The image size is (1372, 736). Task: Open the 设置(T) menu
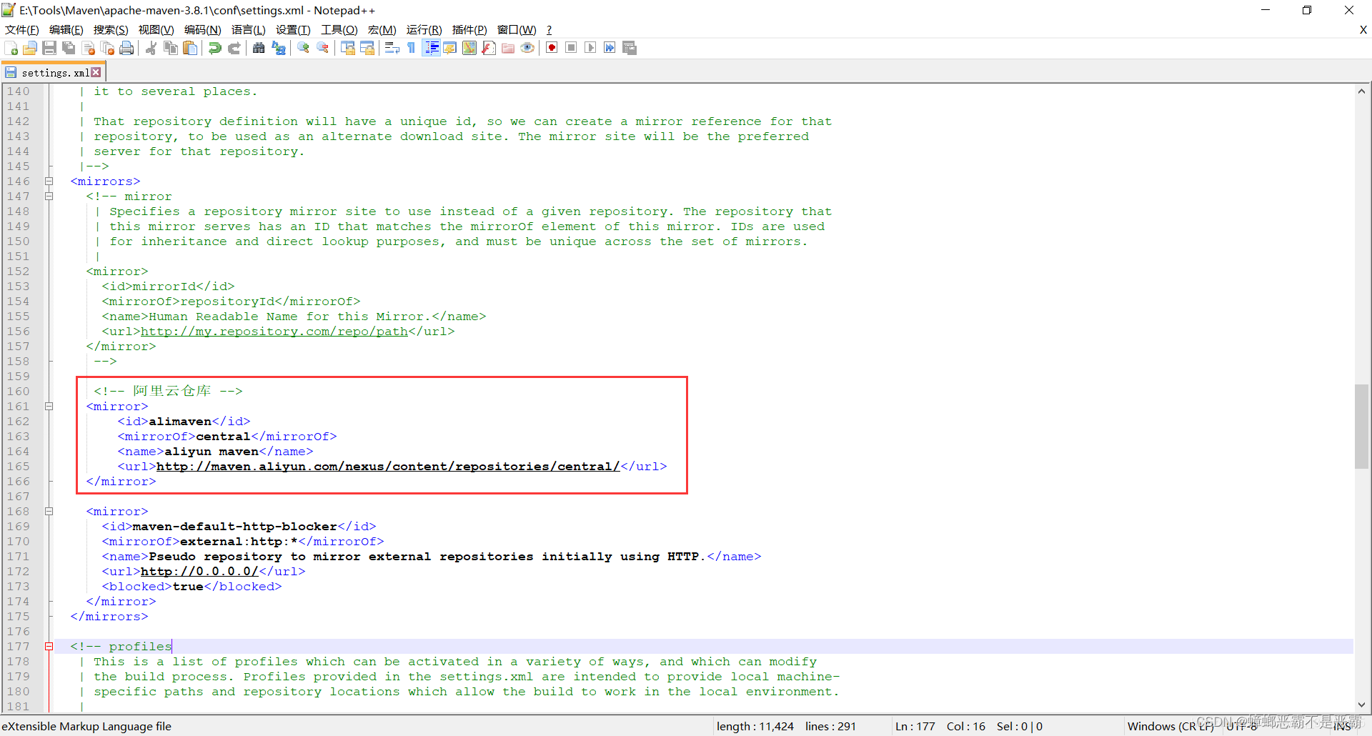click(x=293, y=29)
